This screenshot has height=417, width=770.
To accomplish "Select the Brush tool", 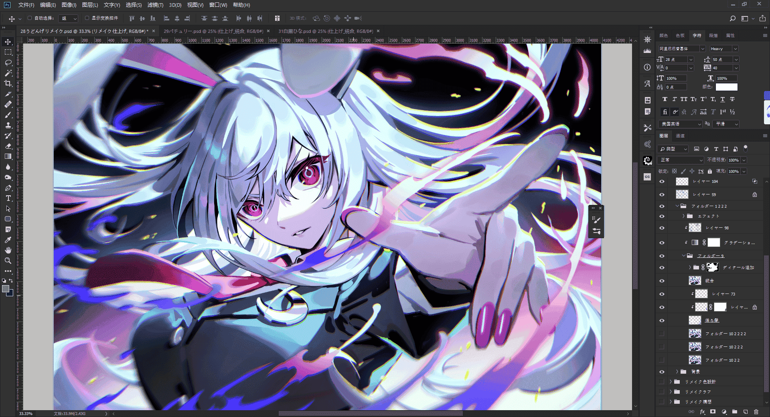I will click(8, 115).
